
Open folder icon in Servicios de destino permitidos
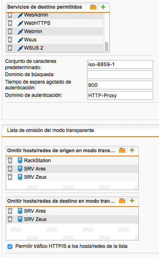(x=93, y=7)
